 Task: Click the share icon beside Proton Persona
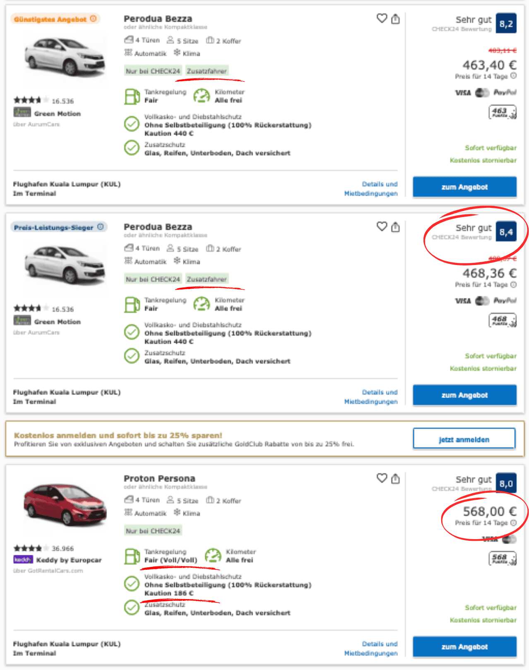396,479
